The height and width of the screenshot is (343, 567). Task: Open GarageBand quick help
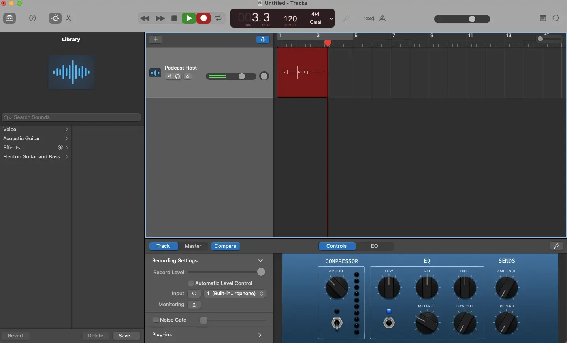coord(33,18)
